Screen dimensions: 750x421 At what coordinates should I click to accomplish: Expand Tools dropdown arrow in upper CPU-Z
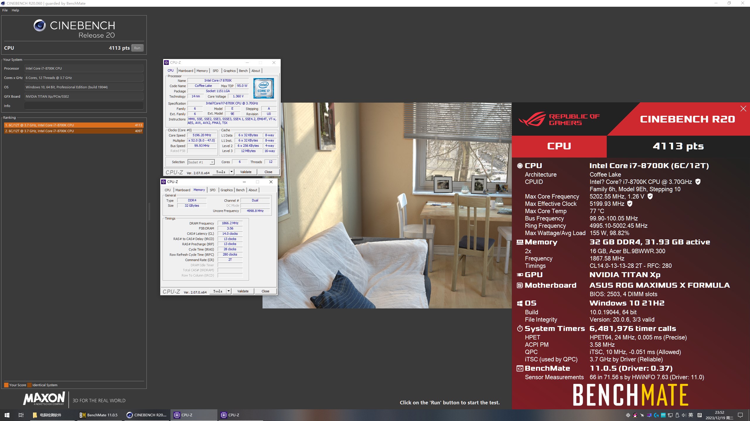coord(231,172)
